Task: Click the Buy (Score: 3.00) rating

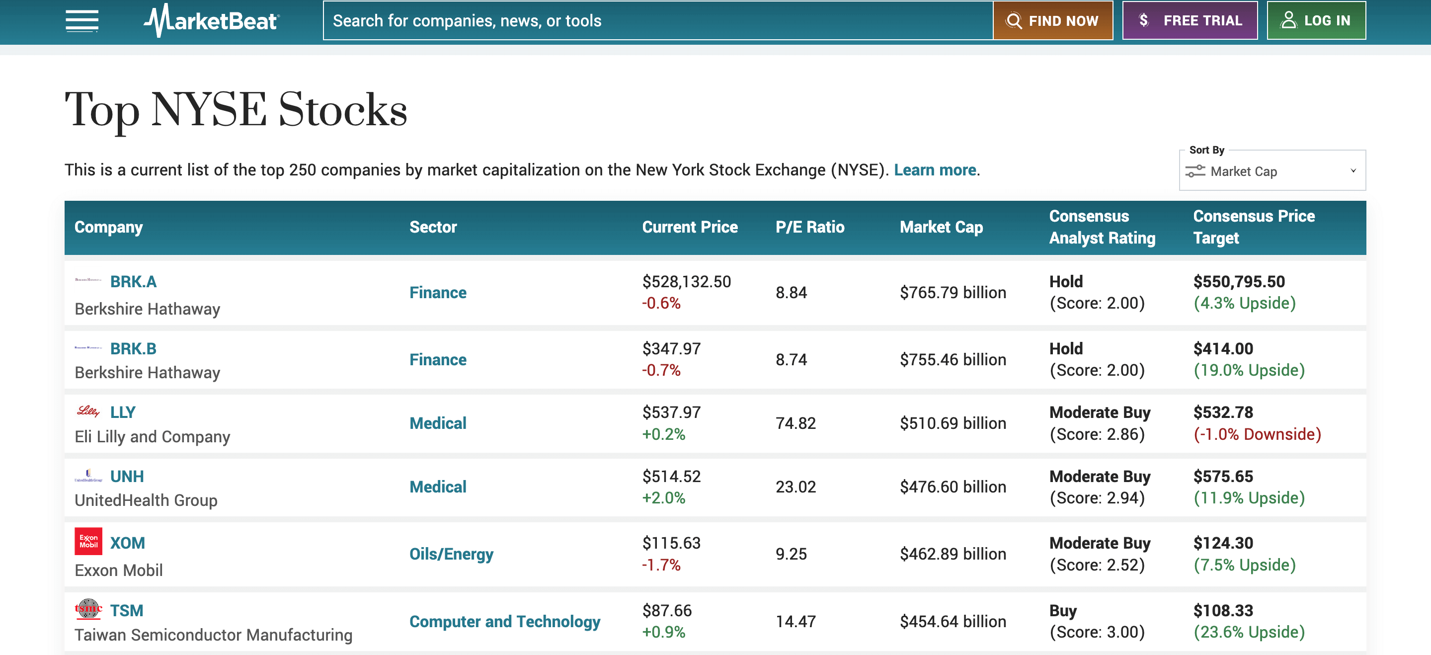Action: 1097,622
